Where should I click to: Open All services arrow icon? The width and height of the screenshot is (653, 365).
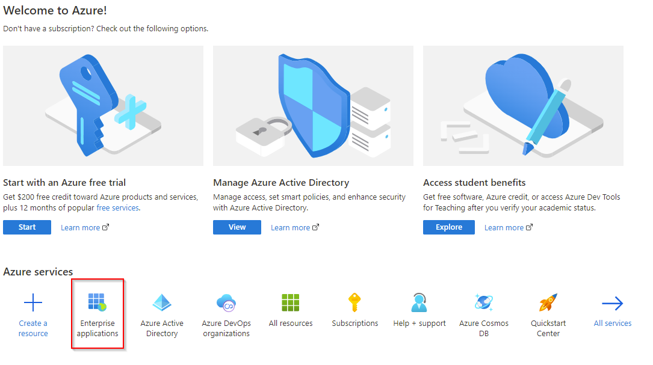tap(612, 302)
